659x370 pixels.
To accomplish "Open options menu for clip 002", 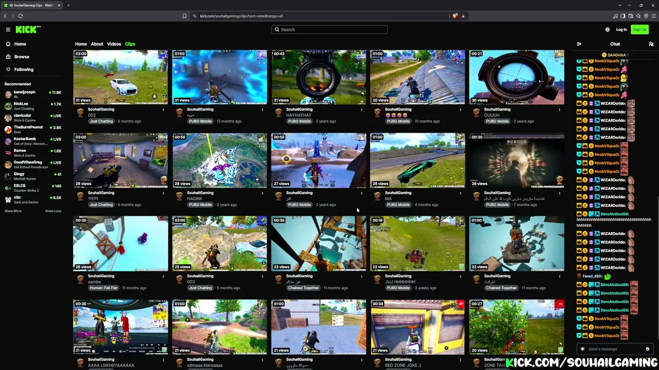I will (x=164, y=109).
